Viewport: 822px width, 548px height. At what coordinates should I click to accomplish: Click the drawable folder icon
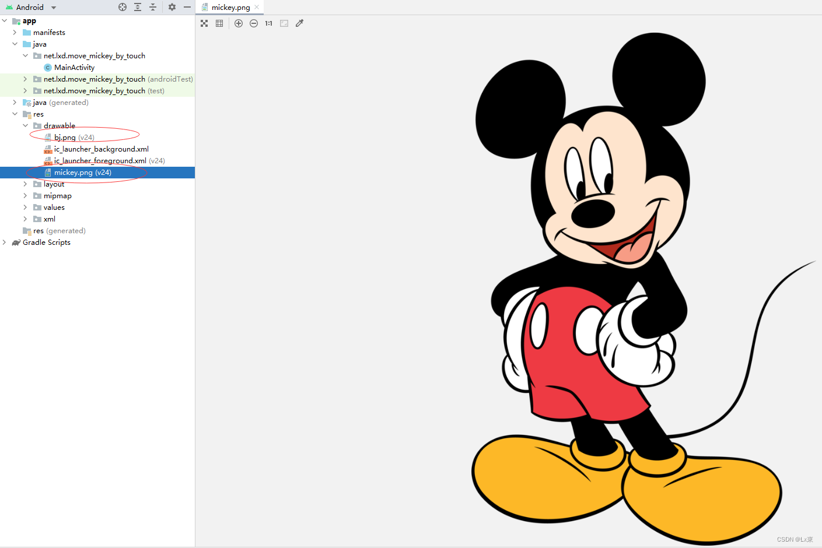[x=37, y=126]
